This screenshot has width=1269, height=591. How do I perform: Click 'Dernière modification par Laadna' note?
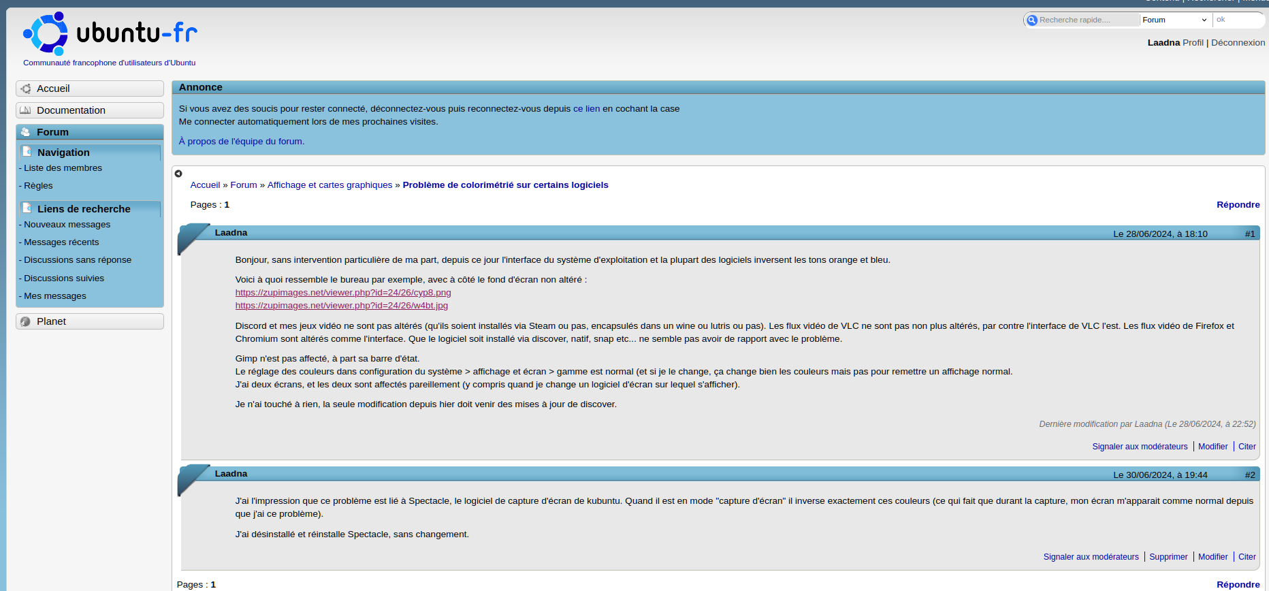(x=1147, y=424)
